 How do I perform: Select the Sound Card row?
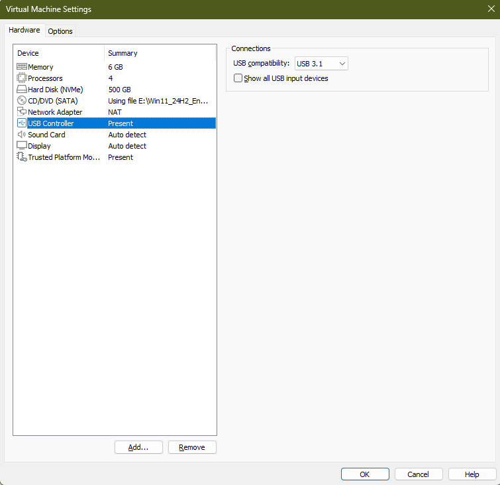tap(116, 135)
